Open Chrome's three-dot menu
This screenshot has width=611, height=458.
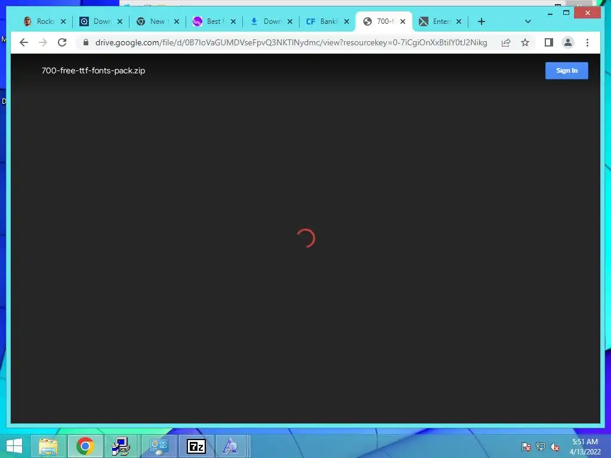(x=587, y=42)
